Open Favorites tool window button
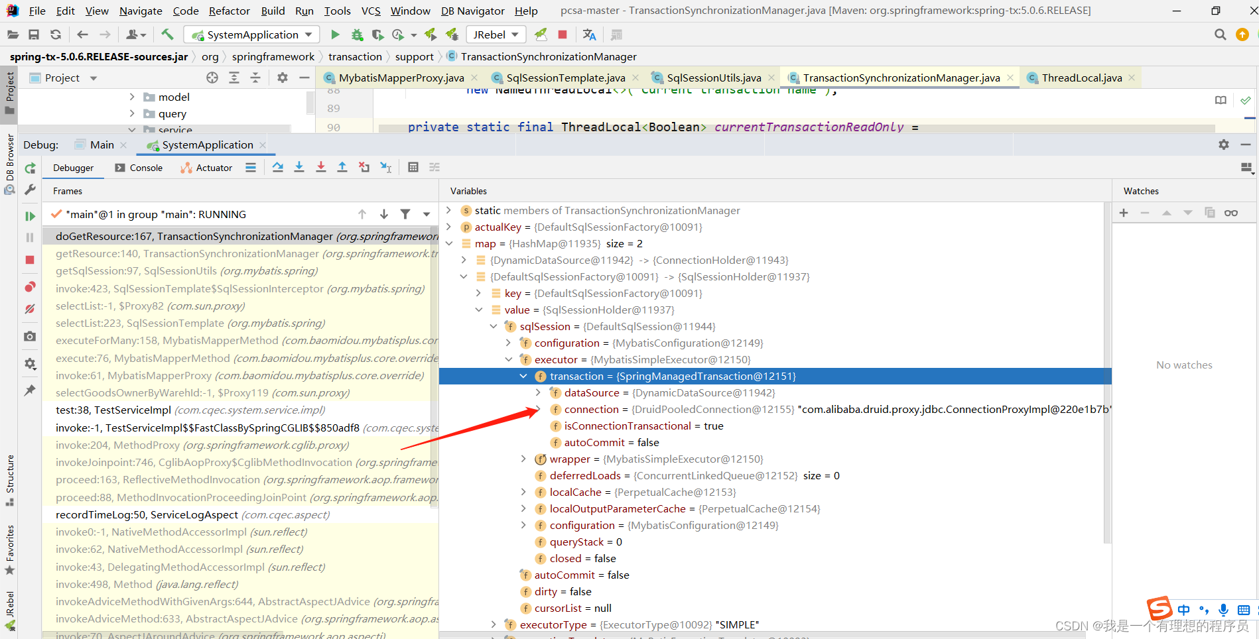The height and width of the screenshot is (639, 1259). (9, 550)
